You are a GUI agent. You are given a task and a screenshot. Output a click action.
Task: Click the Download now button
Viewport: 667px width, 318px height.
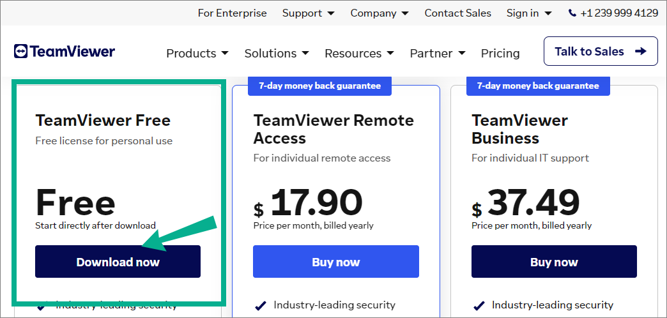click(x=118, y=261)
